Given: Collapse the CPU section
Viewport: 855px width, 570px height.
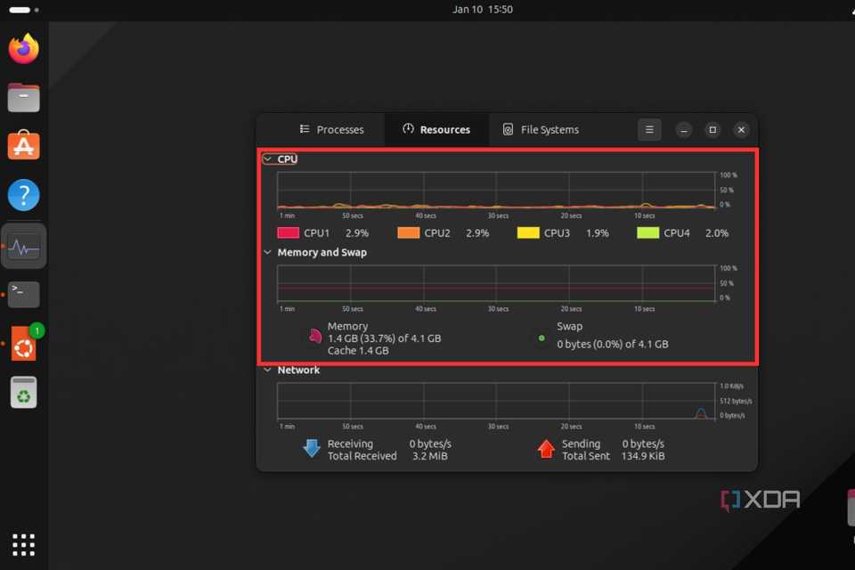Looking at the screenshot, I should point(267,159).
